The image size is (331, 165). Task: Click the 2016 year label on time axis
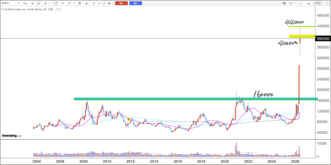(x=178, y=161)
